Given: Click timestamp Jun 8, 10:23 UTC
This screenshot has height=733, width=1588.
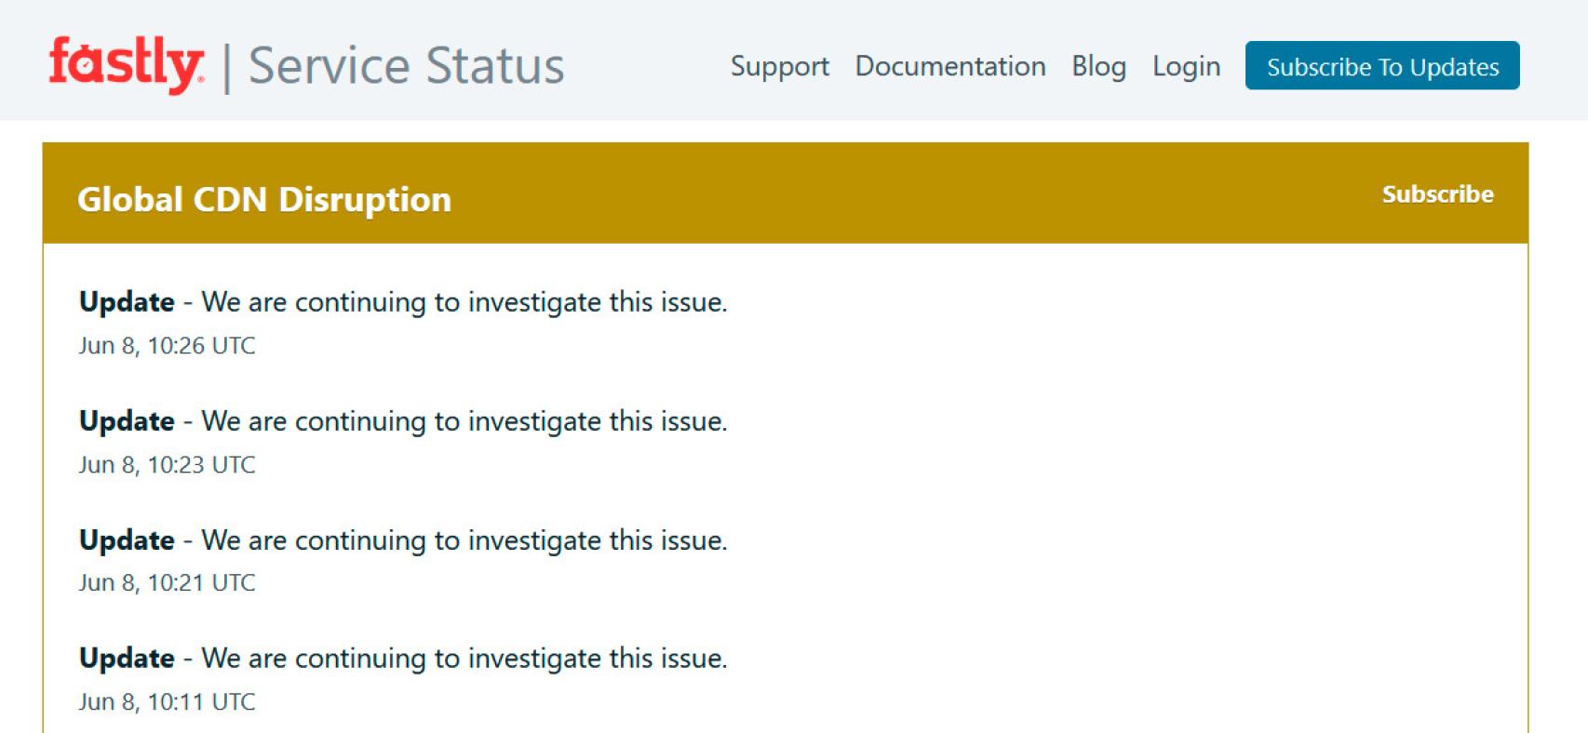Looking at the screenshot, I should pyautogui.click(x=167, y=465).
